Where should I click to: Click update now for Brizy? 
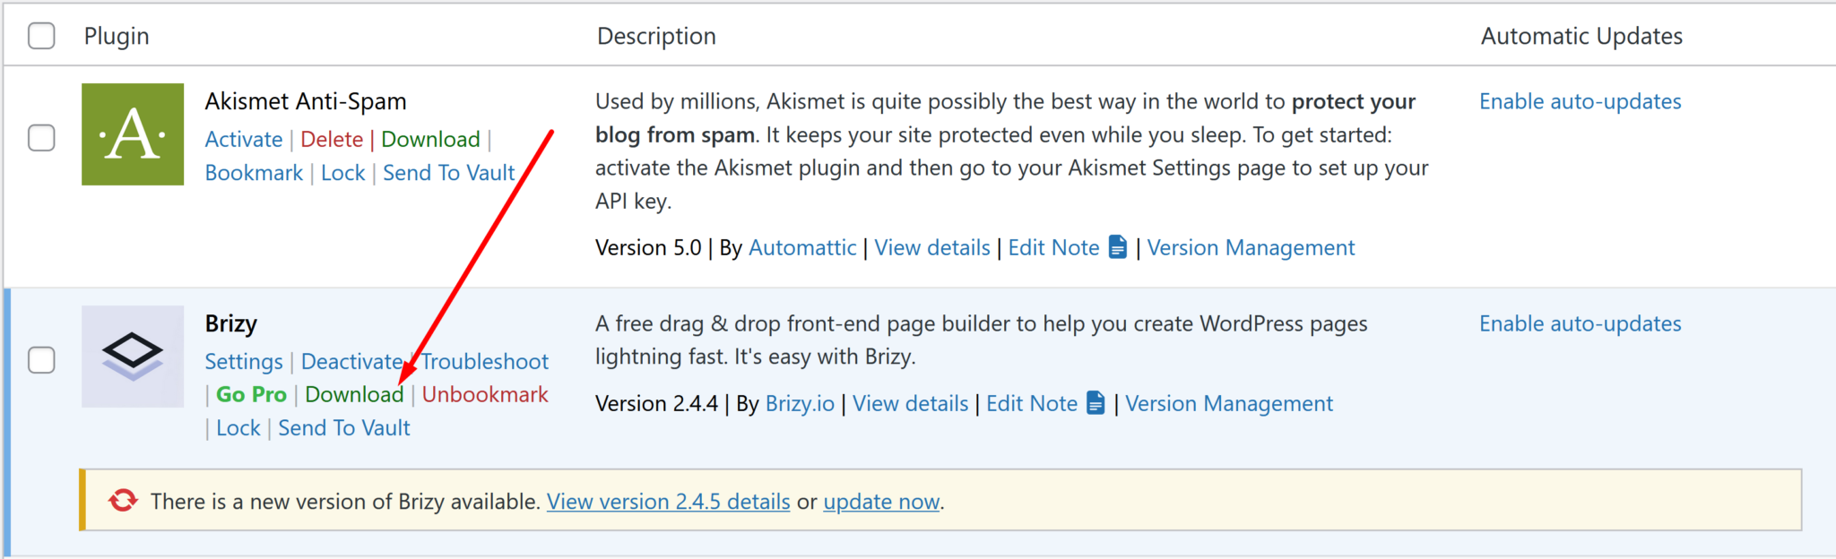click(x=881, y=502)
